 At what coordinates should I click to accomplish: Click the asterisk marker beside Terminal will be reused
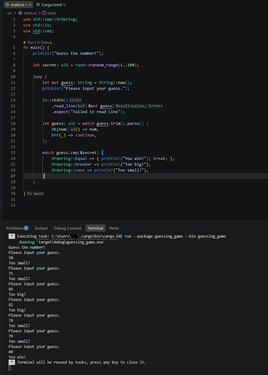click(x=12, y=362)
